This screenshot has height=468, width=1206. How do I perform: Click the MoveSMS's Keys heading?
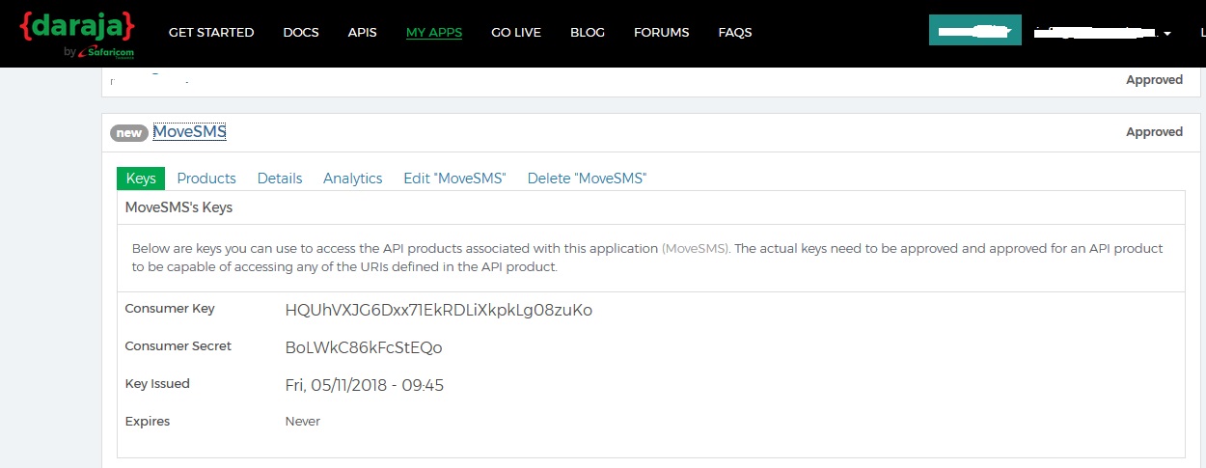178,207
